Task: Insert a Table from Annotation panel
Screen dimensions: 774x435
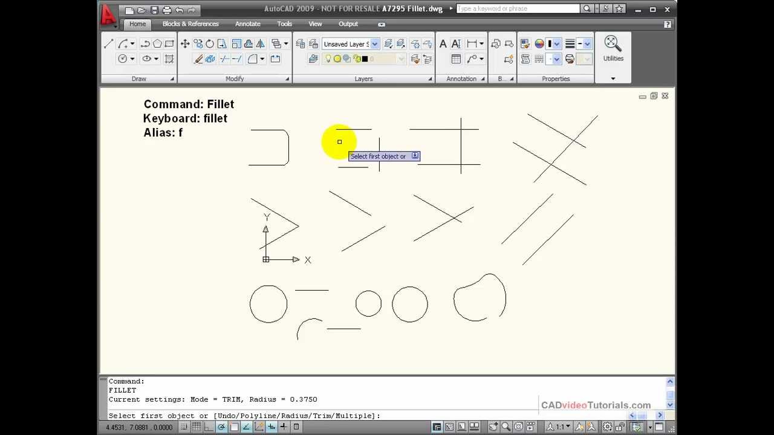Action: (x=456, y=59)
